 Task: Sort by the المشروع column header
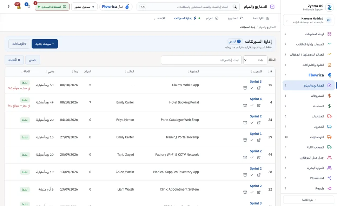point(193,71)
